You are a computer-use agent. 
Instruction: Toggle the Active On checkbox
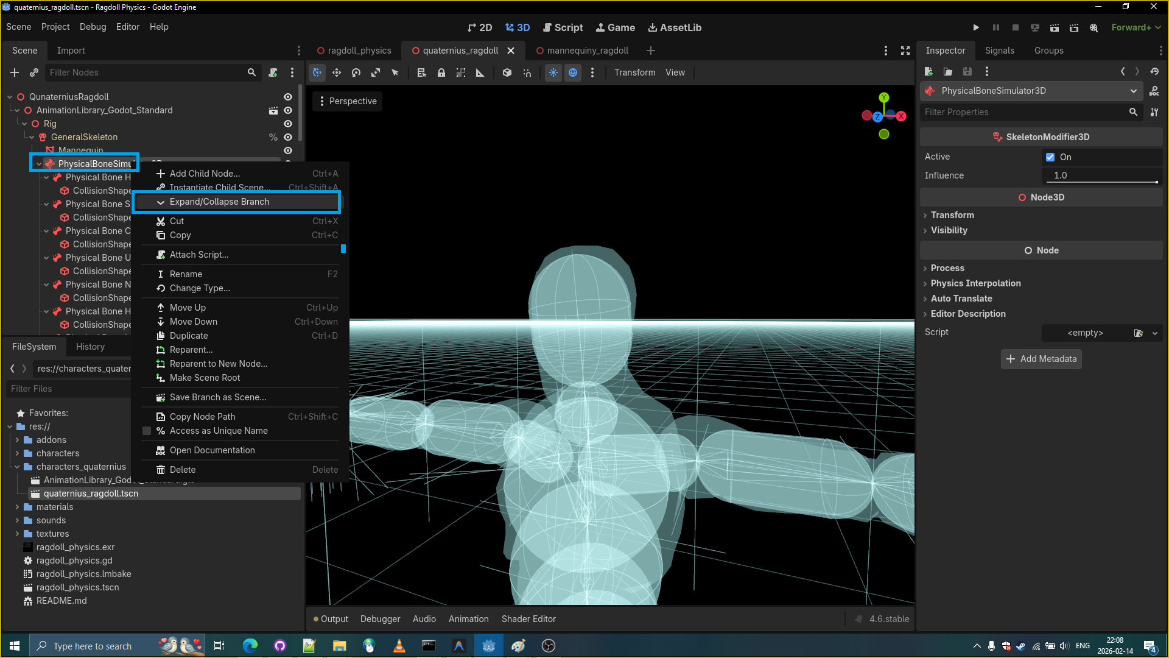click(1050, 157)
